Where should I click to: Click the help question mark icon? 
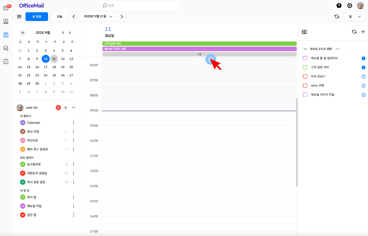coord(339,6)
